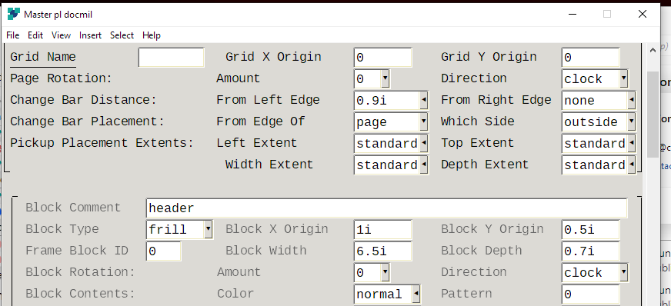Viewport: 671px width, 306px height.
Task: Click the Block X Origin field
Action: [382, 229]
